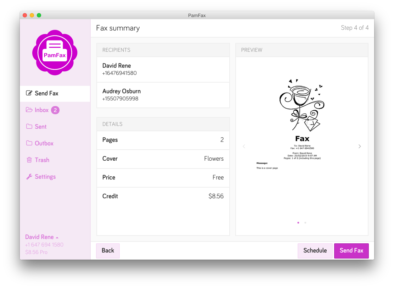Open the Outbox section
Screen dimensions: 394x288
(x=55, y=143)
